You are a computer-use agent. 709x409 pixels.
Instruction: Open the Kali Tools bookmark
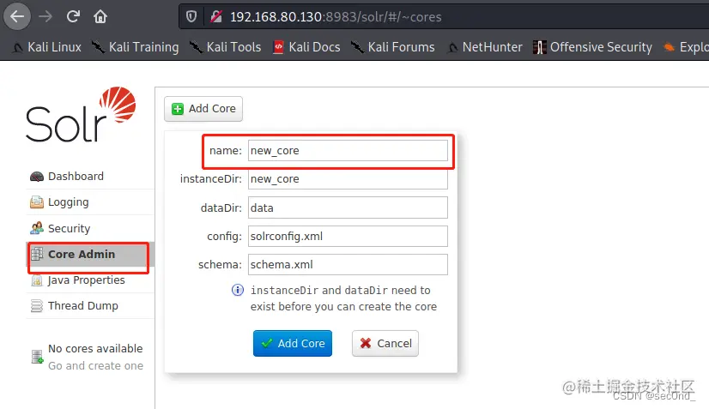tap(225, 47)
